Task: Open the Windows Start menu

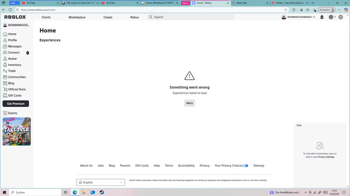Action: click(4, 193)
